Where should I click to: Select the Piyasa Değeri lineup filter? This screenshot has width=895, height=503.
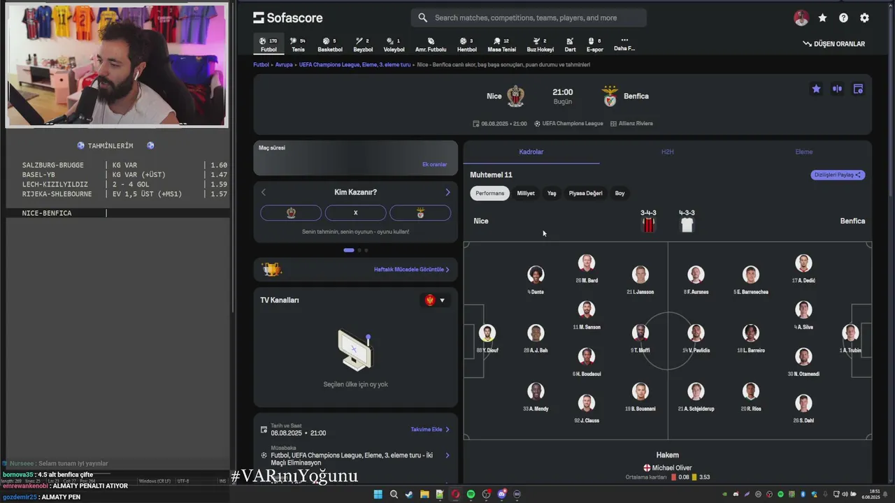pos(585,194)
